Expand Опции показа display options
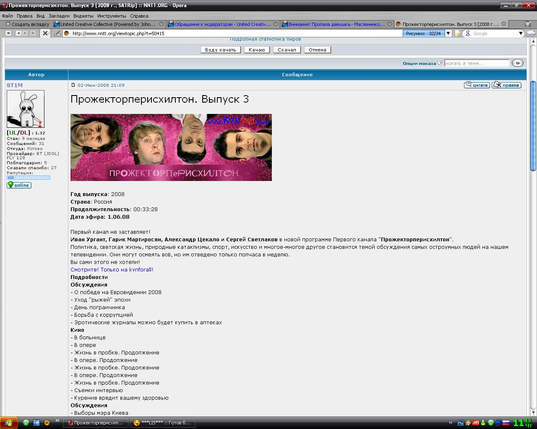 [x=422, y=63]
